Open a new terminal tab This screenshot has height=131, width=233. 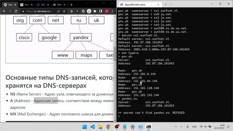pos(166,4)
